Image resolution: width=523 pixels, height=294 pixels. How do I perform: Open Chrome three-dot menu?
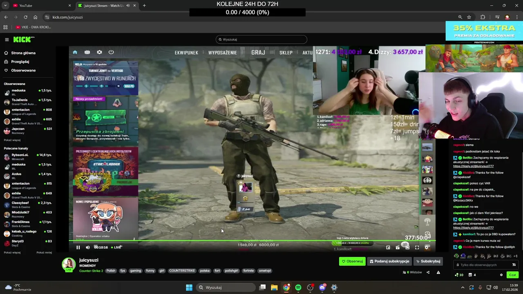pyautogui.click(x=517, y=17)
